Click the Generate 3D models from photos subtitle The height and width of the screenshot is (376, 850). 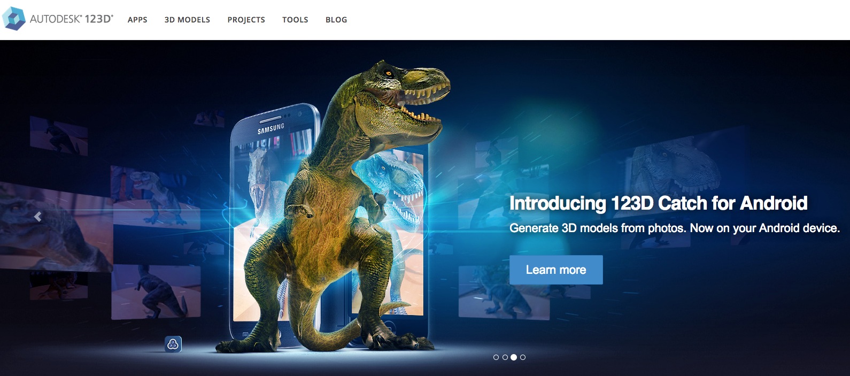[x=675, y=228]
